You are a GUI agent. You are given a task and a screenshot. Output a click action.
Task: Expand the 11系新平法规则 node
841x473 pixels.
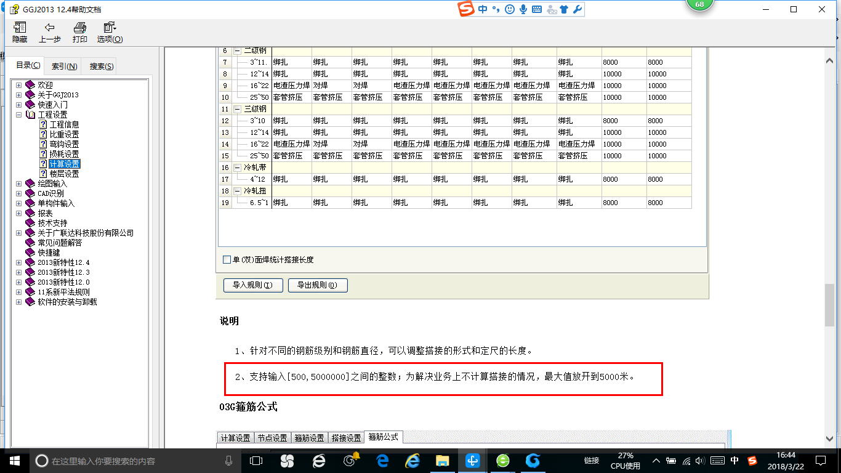[18, 292]
